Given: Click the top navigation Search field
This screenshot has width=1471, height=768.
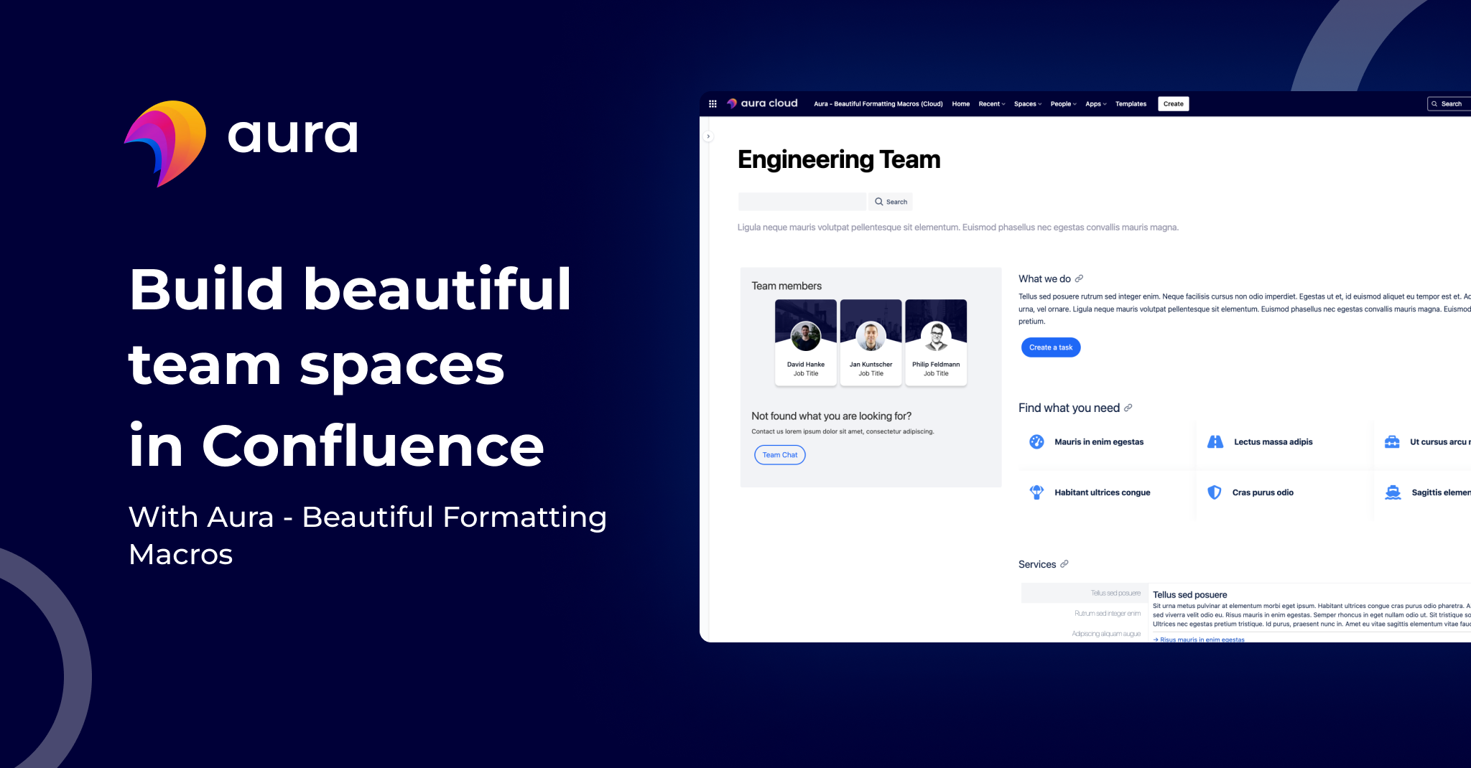Looking at the screenshot, I should [x=1449, y=104].
